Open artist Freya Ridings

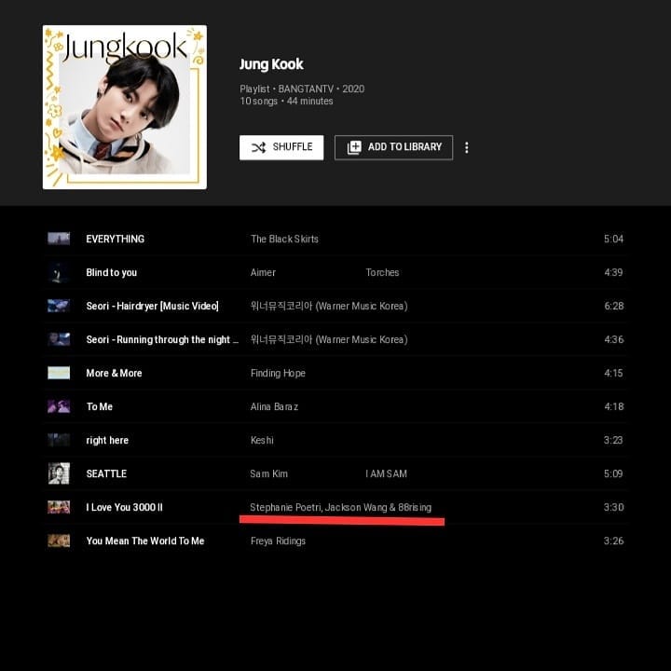[278, 541]
